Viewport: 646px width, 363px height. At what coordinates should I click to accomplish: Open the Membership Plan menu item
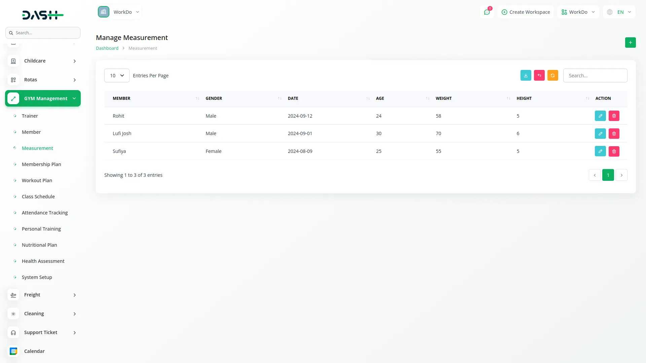tap(41, 164)
